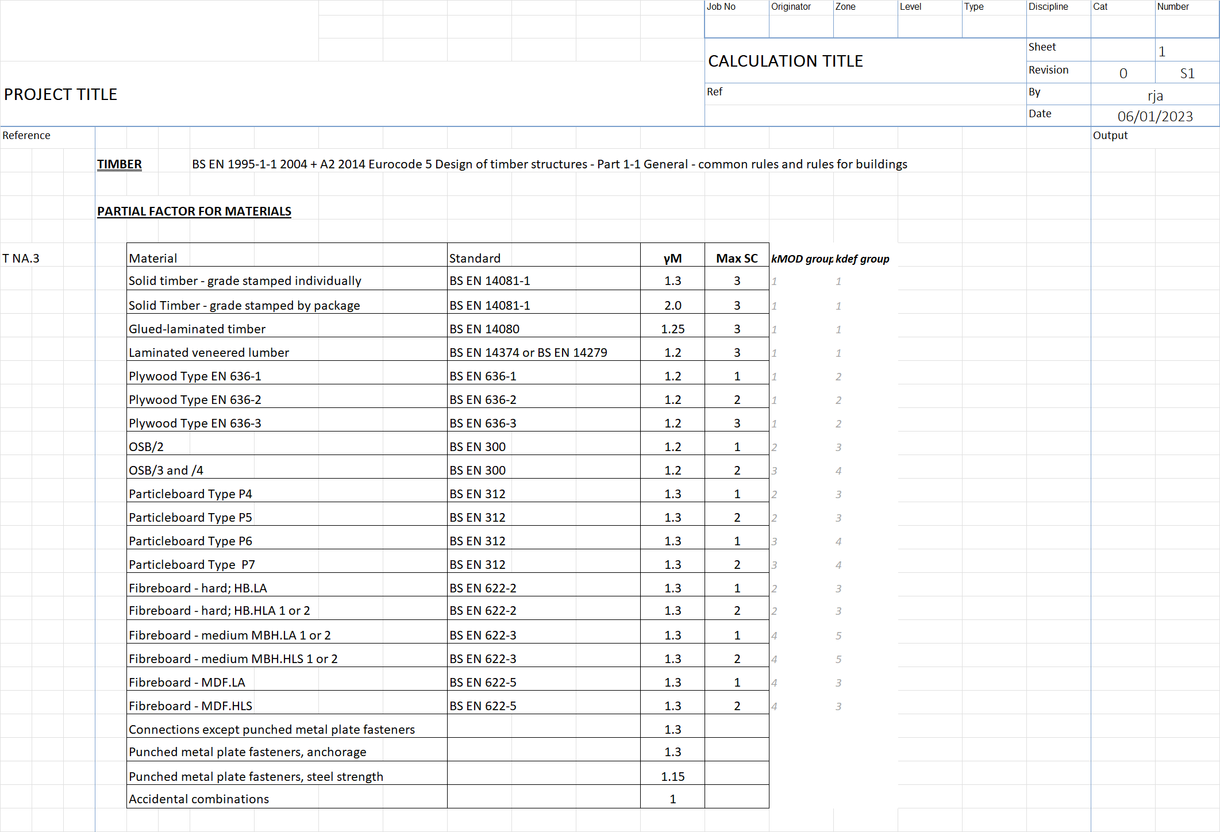The width and height of the screenshot is (1220, 832).
Task: Select γM value 1 for Accidental combinations
Action: (x=672, y=797)
